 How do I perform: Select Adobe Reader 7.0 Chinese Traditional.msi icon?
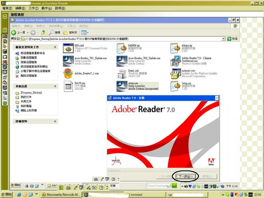coord(175,61)
